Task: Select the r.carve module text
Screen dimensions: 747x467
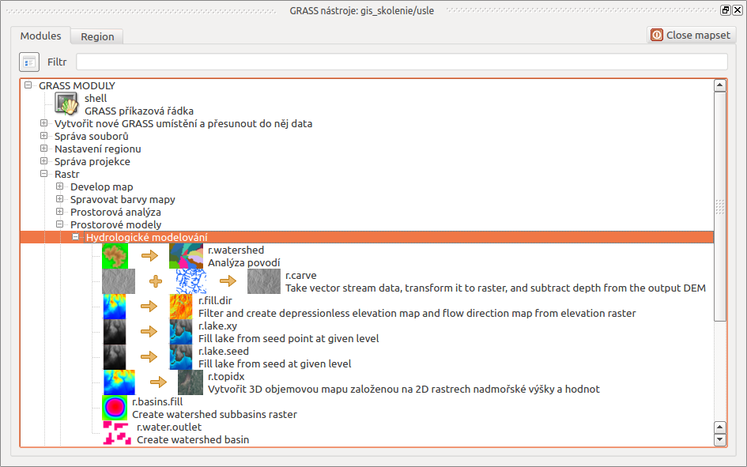Action: 300,275
